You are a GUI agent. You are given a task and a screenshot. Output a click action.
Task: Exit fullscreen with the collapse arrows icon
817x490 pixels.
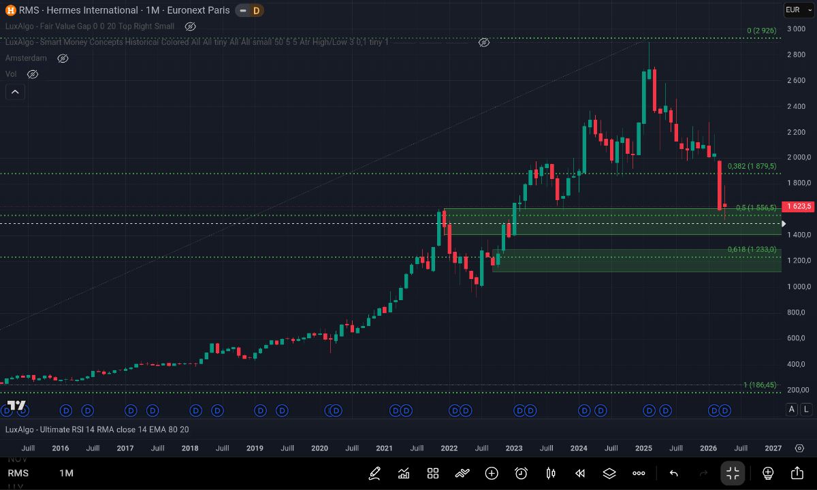[733, 473]
